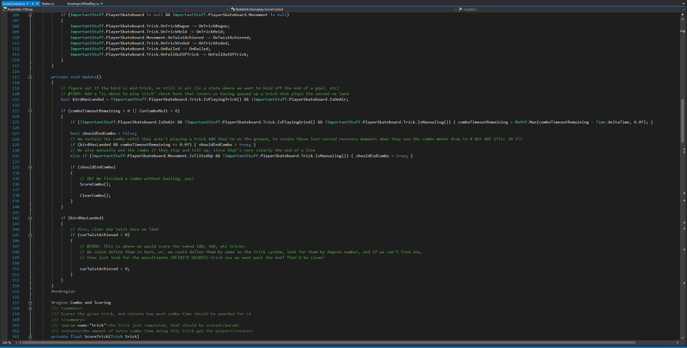Click 'curTwistAchieved = 0;' statement
Screen dimensions: 687x348
105,269
